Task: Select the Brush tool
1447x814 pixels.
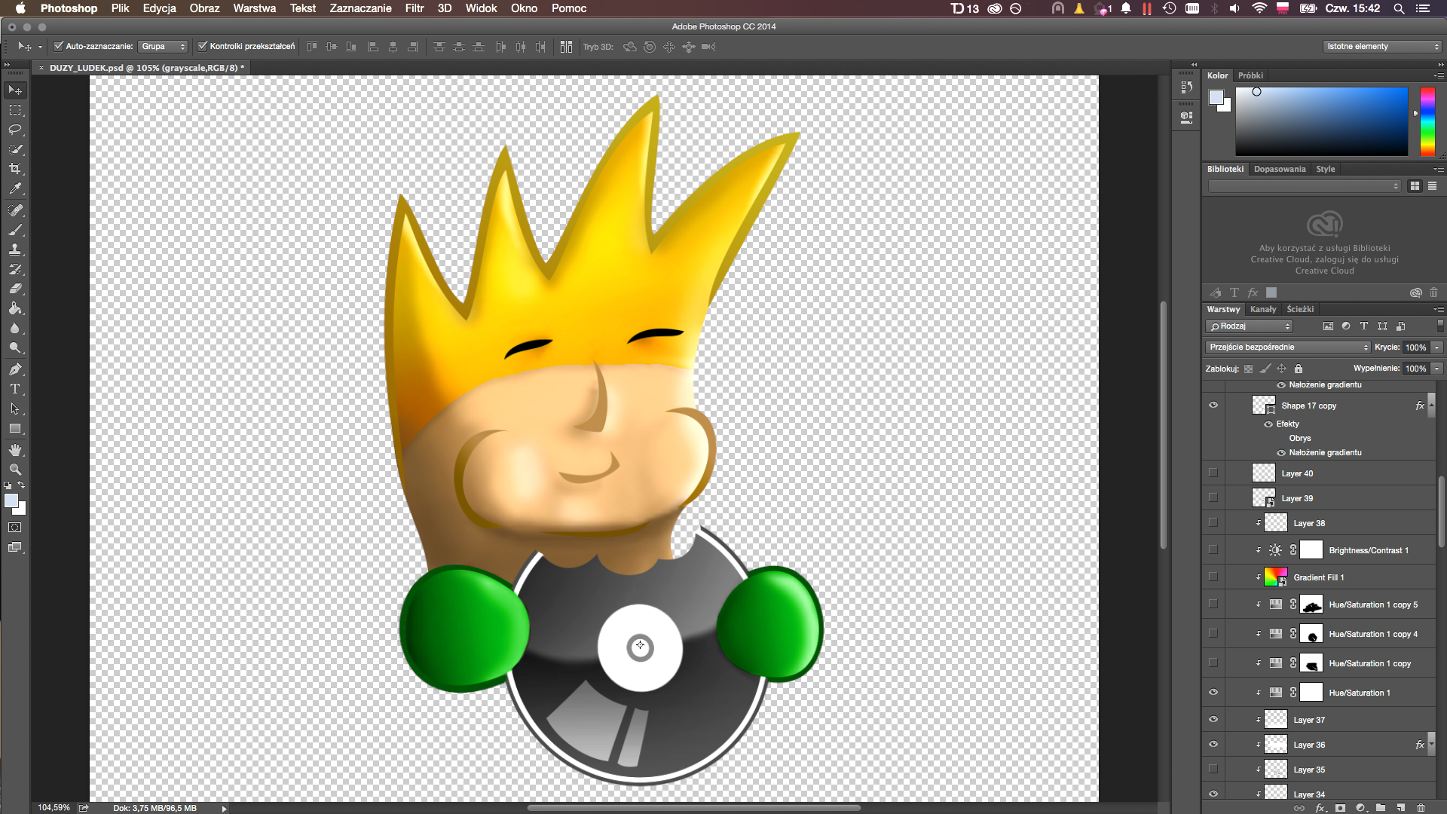Action: 15,230
